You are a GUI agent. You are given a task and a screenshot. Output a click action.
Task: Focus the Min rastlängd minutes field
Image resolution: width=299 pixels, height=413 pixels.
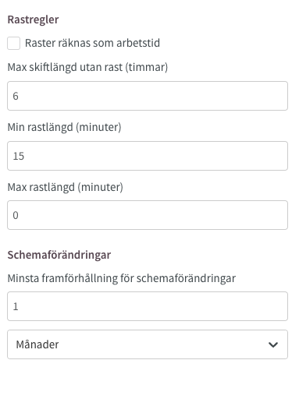point(148,156)
